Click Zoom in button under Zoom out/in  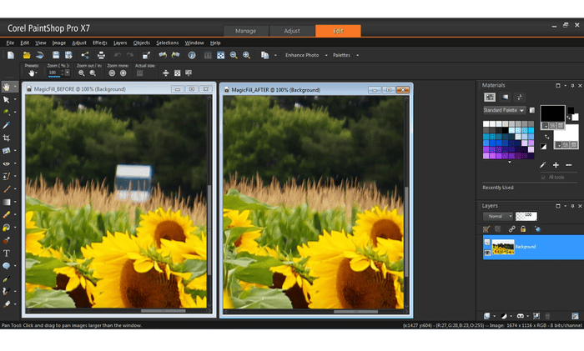pos(93,73)
